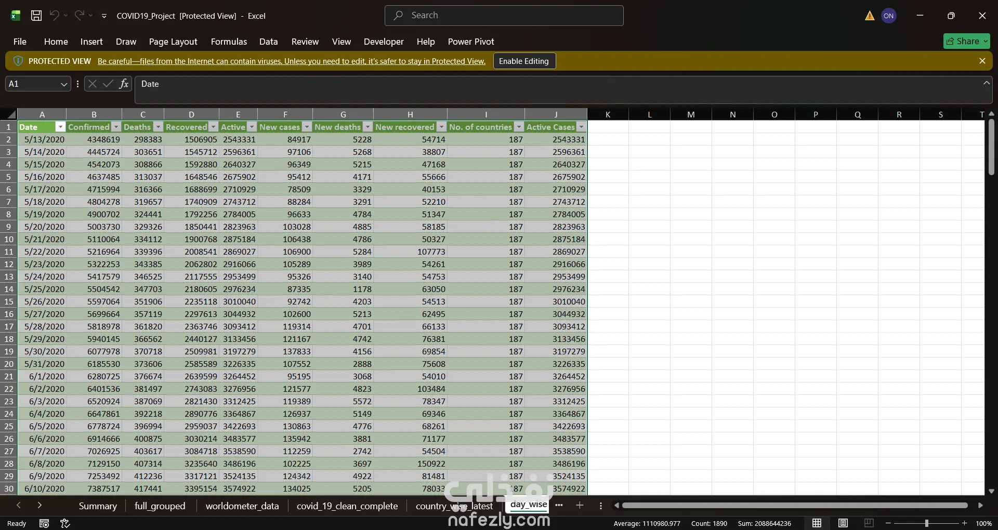Screen dimensions: 998x530
Task: Select column K header
Action: coord(608,114)
